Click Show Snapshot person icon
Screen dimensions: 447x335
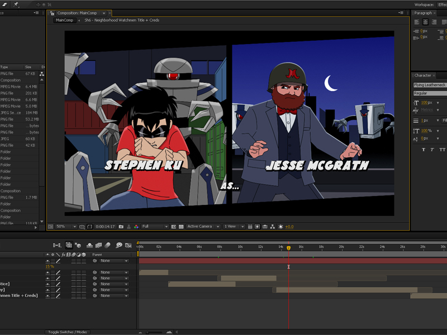[x=129, y=227]
